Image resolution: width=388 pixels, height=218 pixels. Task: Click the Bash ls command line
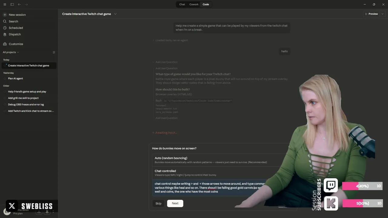(194, 101)
